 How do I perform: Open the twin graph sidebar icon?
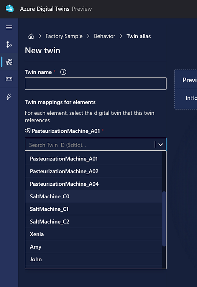tap(9, 45)
